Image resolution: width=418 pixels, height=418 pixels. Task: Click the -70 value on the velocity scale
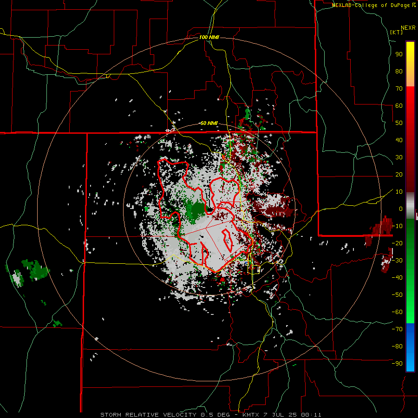(x=397, y=329)
